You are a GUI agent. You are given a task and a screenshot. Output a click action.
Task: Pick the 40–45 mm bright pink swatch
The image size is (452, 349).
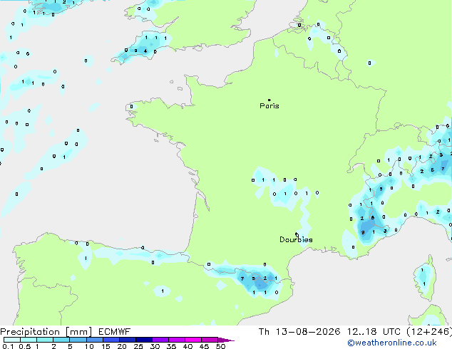pyautogui.click(x=193, y=340)
